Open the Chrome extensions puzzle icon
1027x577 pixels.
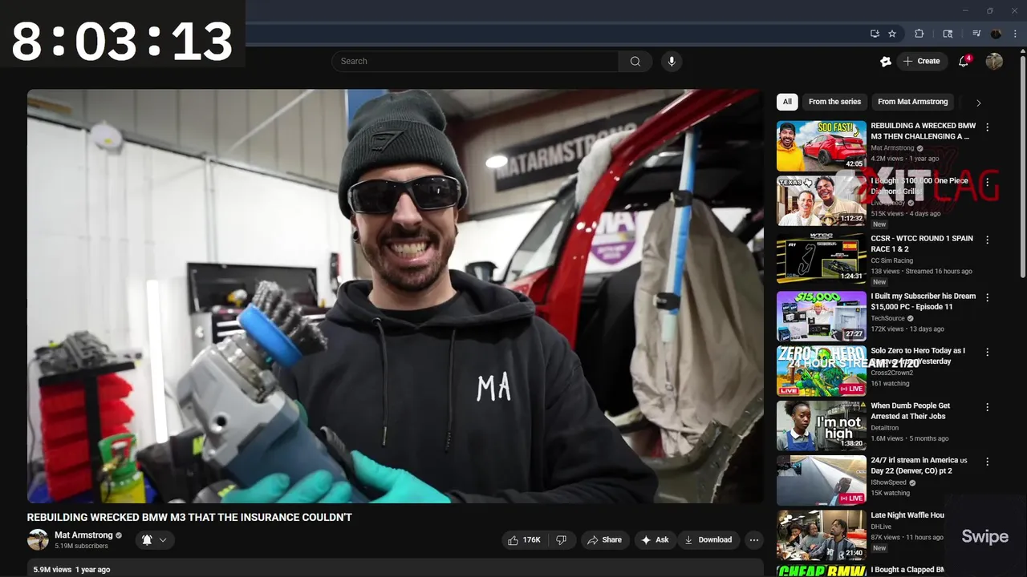919,34
